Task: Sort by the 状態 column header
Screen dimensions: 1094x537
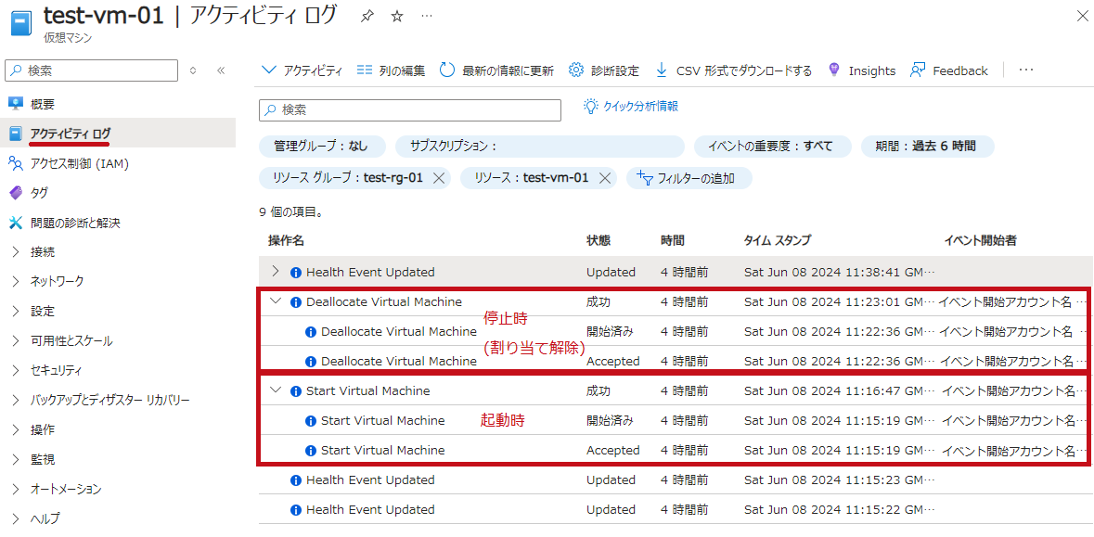Action: point(598,240)
